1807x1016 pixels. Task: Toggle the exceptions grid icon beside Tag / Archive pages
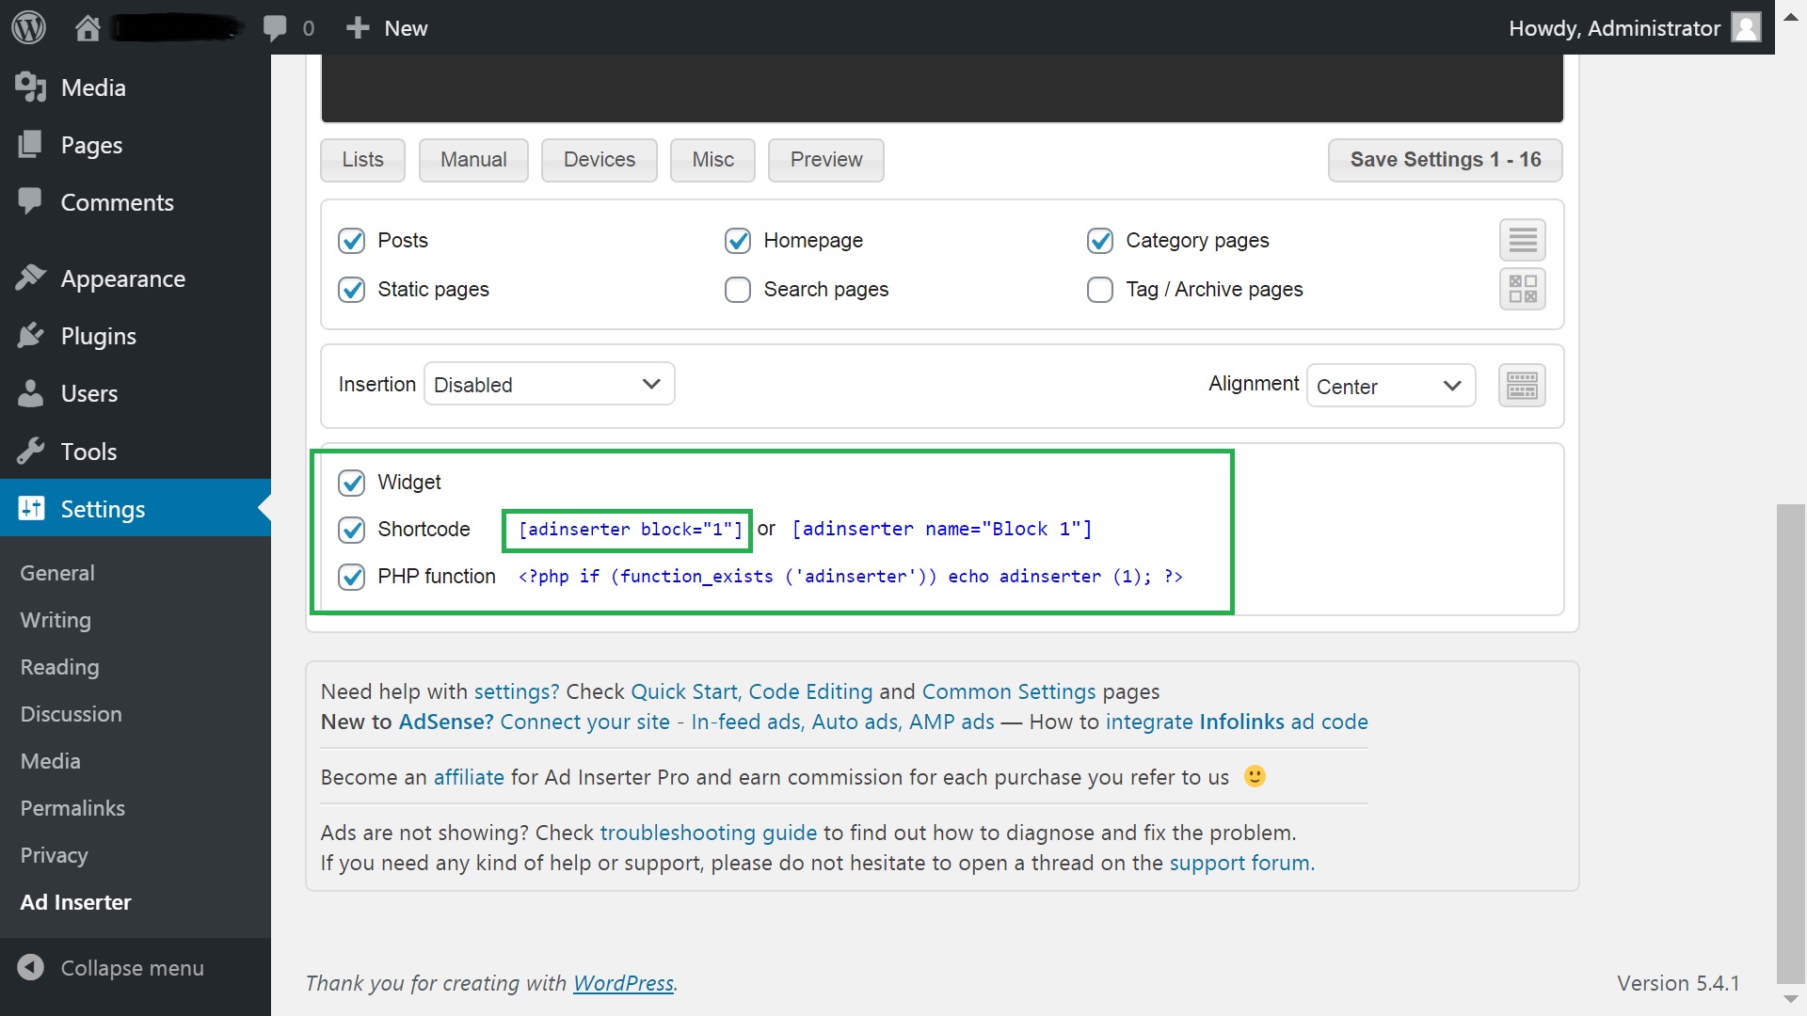[1522, 289]
